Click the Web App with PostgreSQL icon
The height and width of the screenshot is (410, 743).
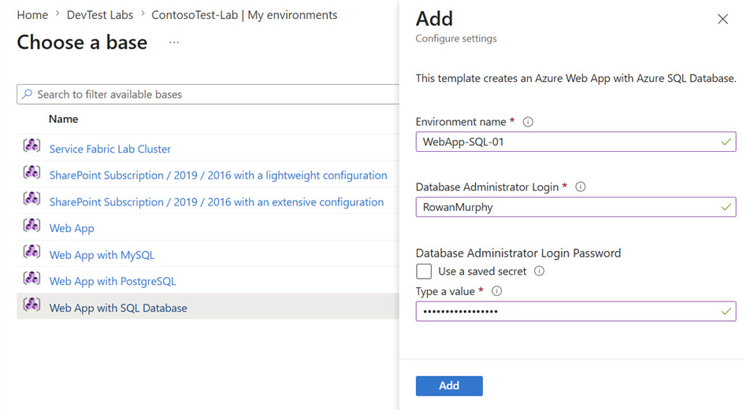click(32, 278)
